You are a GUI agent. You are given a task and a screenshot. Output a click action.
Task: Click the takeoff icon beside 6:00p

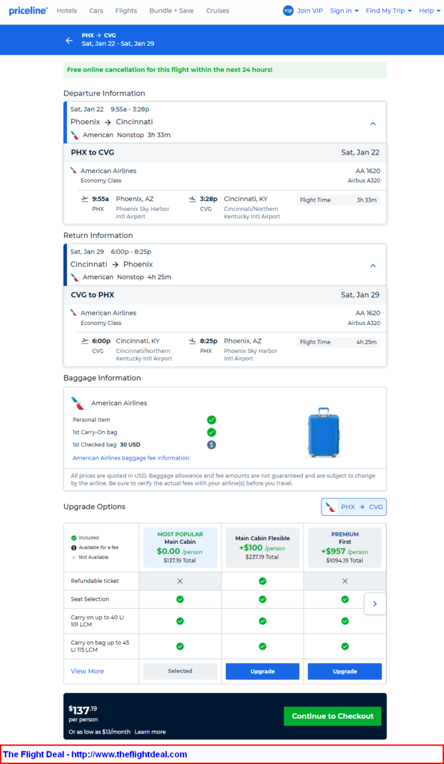pyautogui.click(x=85, y=341)
